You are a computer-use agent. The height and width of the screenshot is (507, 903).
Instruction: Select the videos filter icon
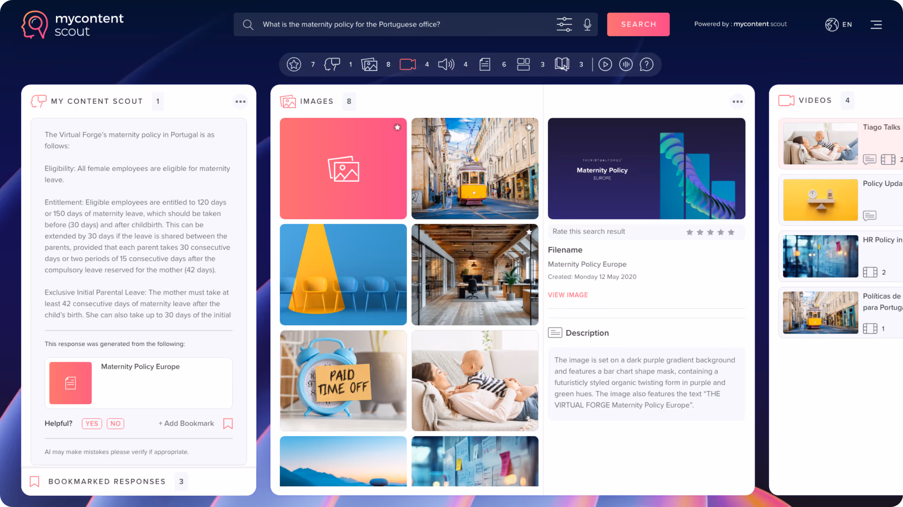[407, 64]
